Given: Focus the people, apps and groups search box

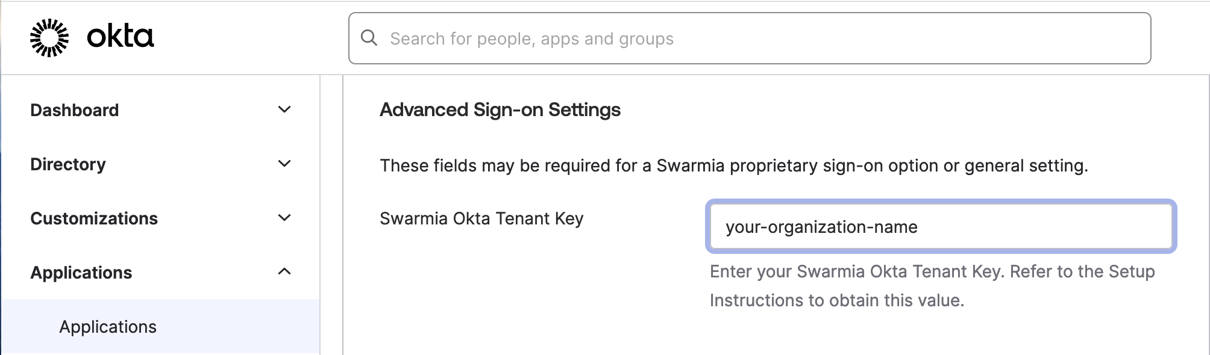Looking at the screenshot, I should click(747, 39).
